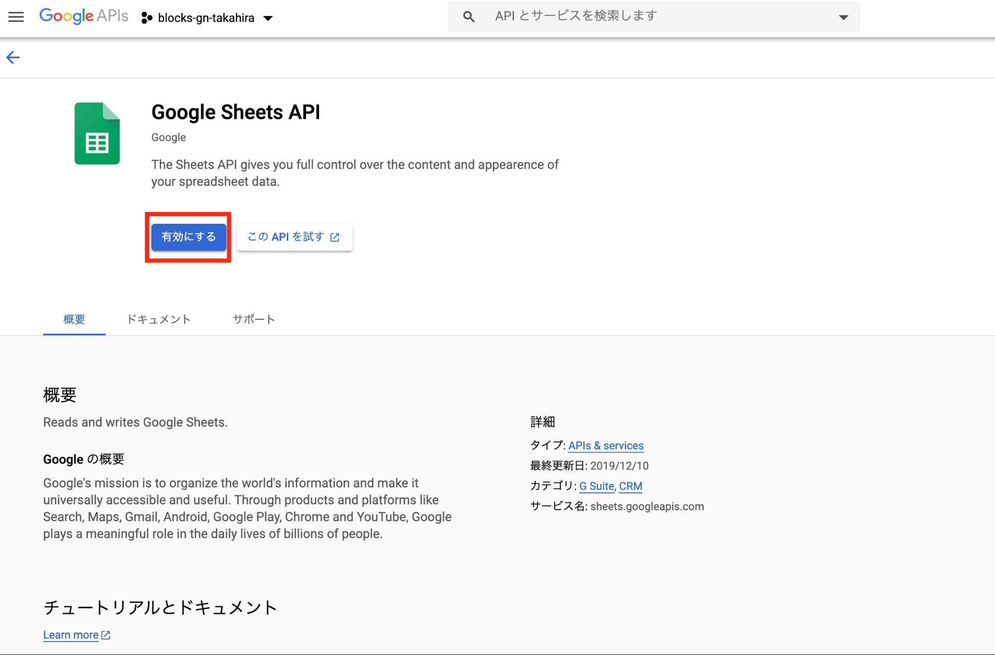Open the blocks-gn-takahira project selector

pyautogui.click(x=207, y=18)
